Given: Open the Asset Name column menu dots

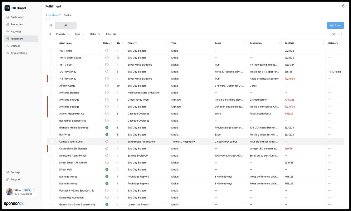Looking at the screenshot, I should 98,43.
